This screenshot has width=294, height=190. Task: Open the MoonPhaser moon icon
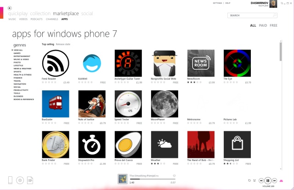point(164,104)
